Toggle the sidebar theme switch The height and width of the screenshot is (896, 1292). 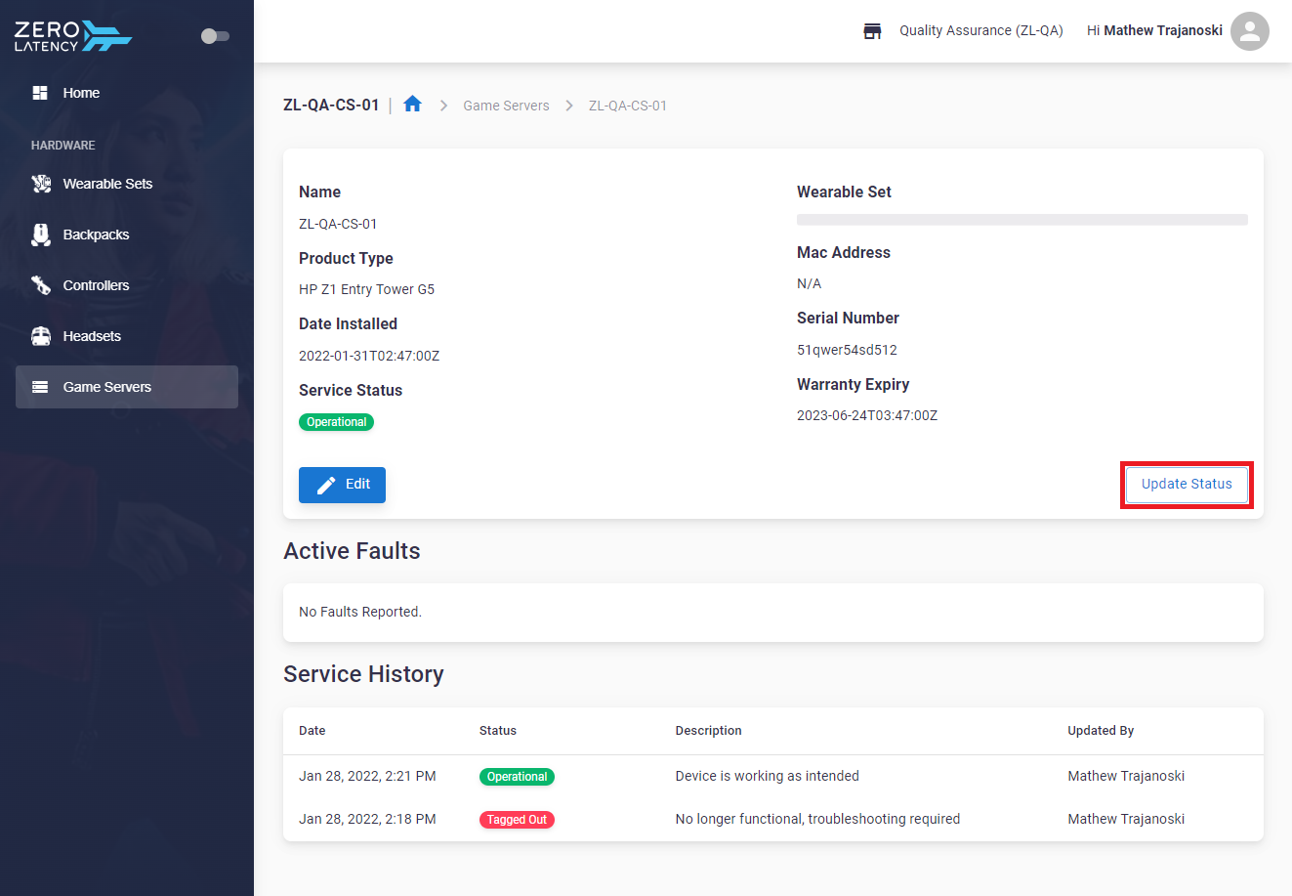pyautogui.click(x=215, y=36)
